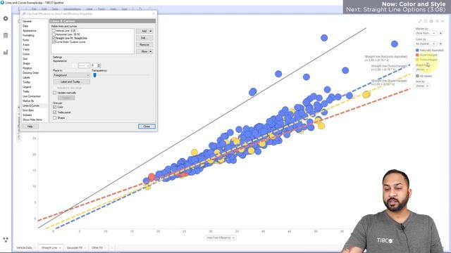Viewport: 451px width, 253px height.
Task: Click the Close button in properties dialog
Action: (147, 126)
